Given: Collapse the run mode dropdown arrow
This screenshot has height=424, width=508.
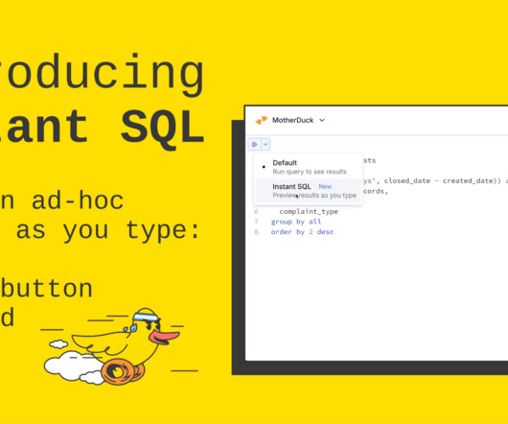Looking at the screenshot, I should pyautogui.click(x=266, y=144).
